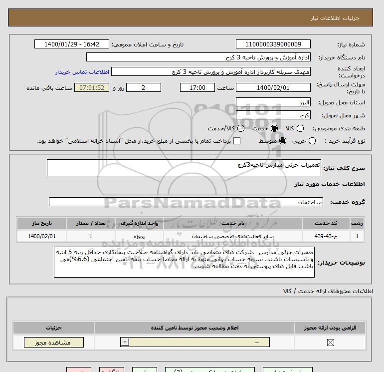Select the 'خدمت' (service) radio button
384x372 pixels.
tap(274, 128)
